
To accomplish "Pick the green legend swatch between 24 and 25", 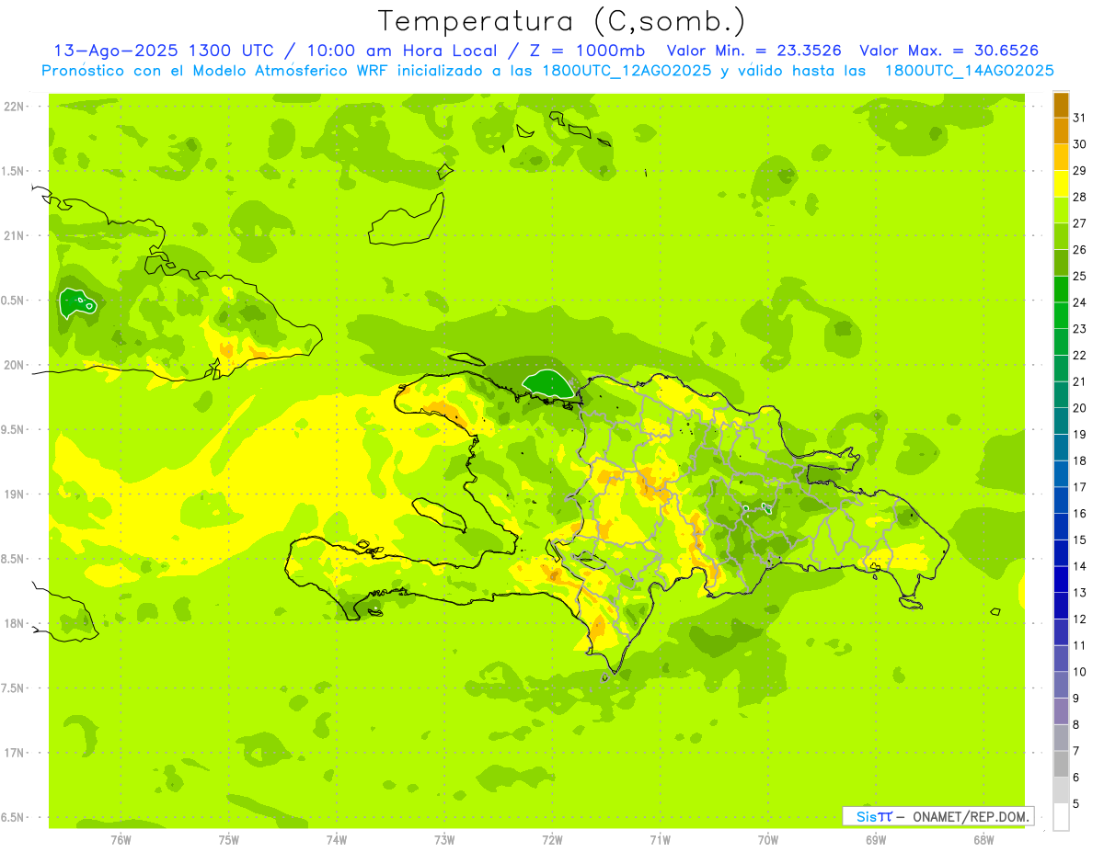I will pyautogui.click(x=1061, y=289).
